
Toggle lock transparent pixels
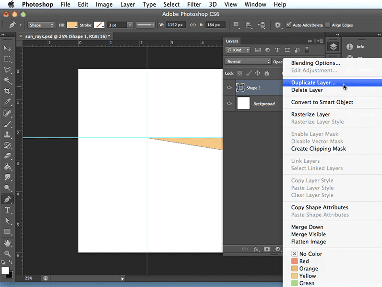[x=240, y=73]
